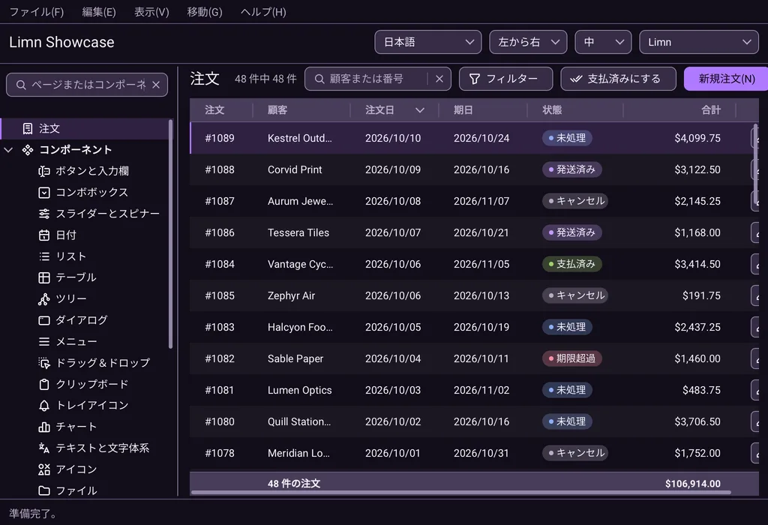Click the リスト icon

coord(44,256)
